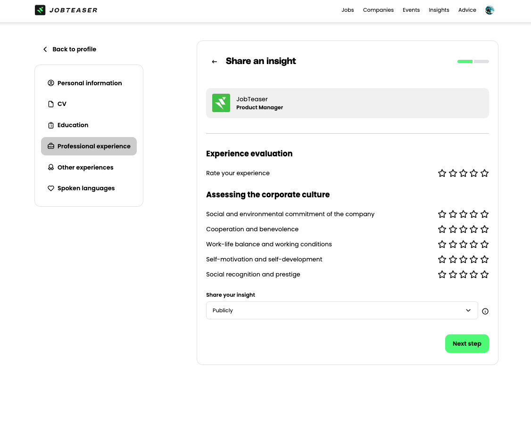Go to Personal information section

(89, 83)
